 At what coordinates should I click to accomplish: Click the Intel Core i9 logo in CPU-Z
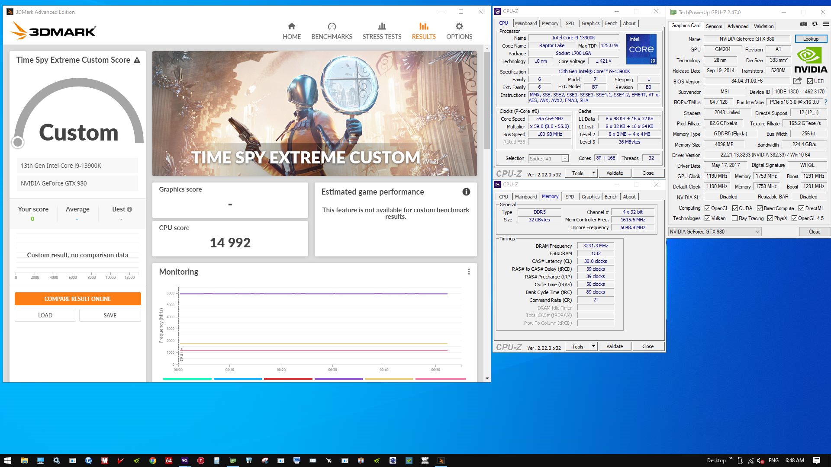tap(641, 49)
